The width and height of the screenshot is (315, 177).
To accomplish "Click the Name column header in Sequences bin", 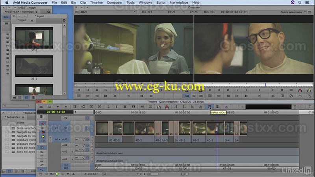I will 21,122.
